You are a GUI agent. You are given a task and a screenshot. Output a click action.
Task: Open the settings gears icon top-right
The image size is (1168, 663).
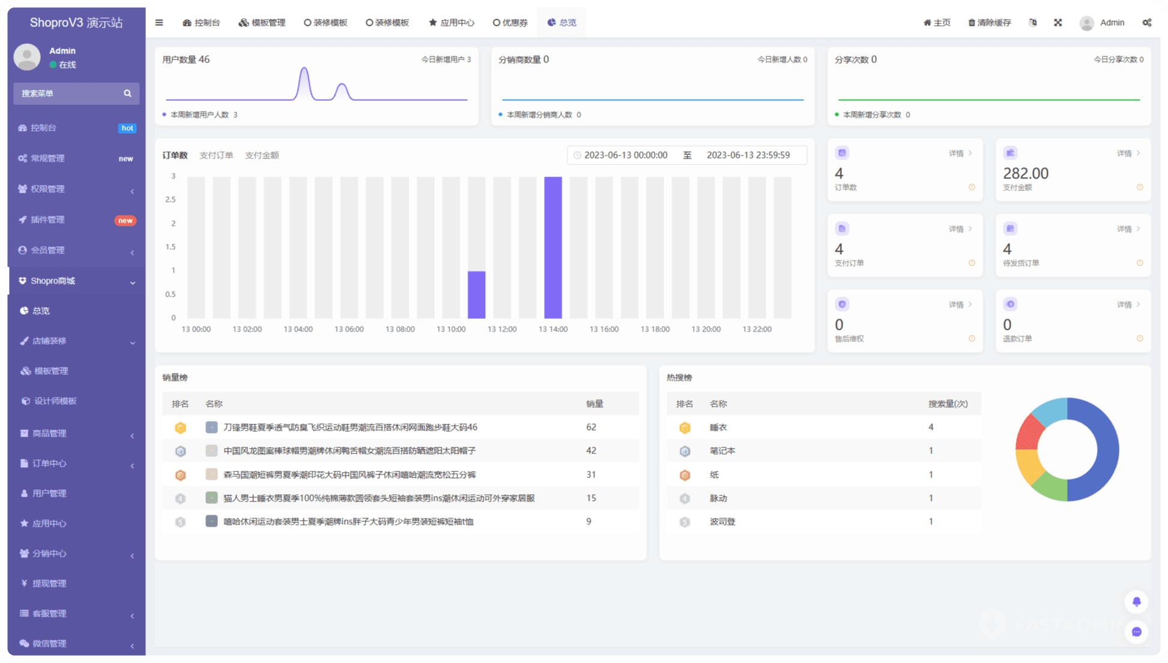(1146, 23)
